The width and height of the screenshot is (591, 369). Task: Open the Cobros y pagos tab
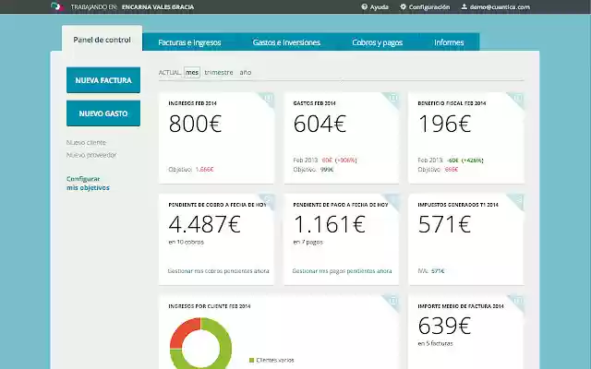click(378, 42)
